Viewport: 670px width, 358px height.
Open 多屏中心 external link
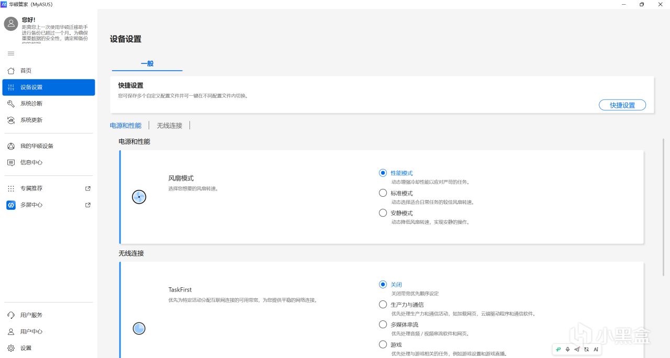tap(49, 205)
